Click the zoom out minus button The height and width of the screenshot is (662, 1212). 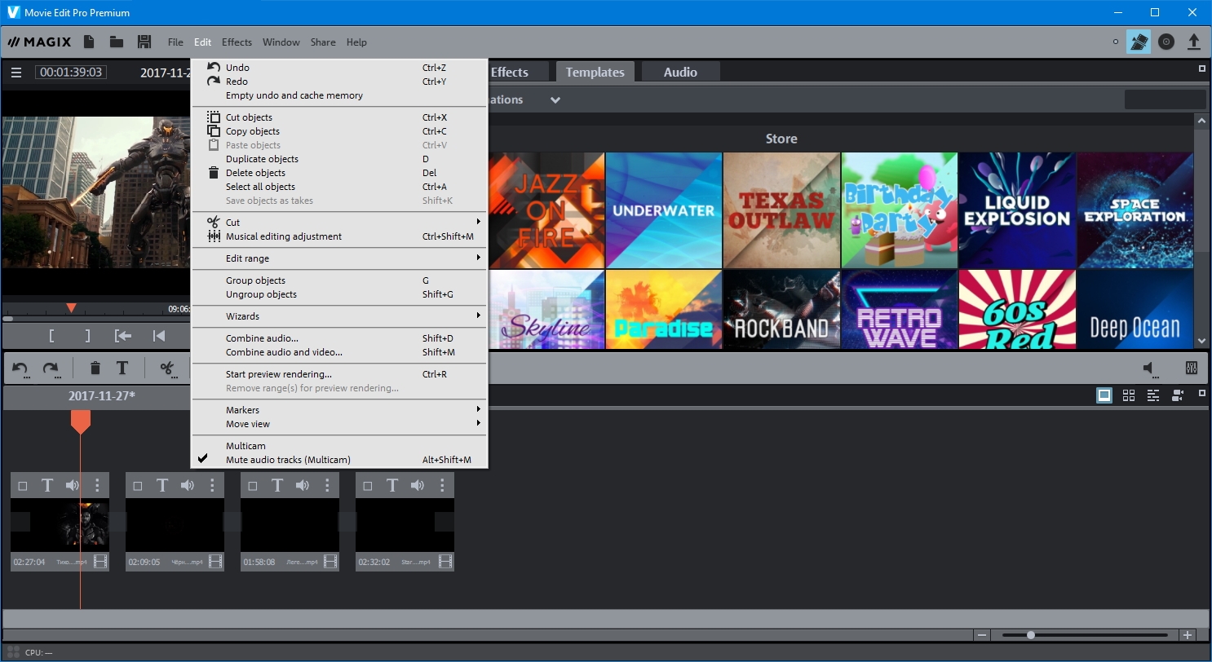982,635
